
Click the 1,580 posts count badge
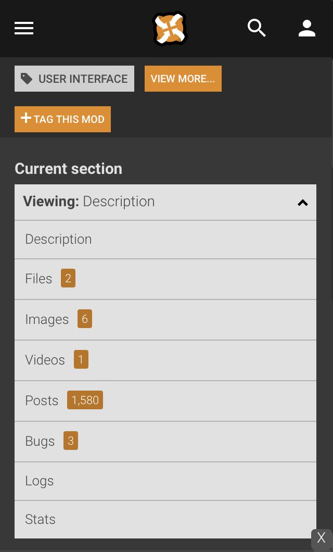[85, 400]
